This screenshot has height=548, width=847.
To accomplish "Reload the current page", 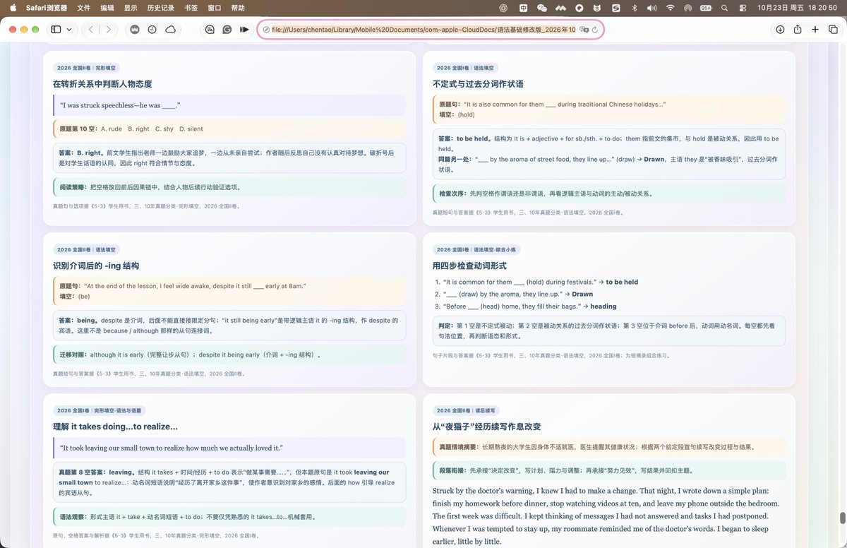I will pyautogui.click(x=595, y=30).
